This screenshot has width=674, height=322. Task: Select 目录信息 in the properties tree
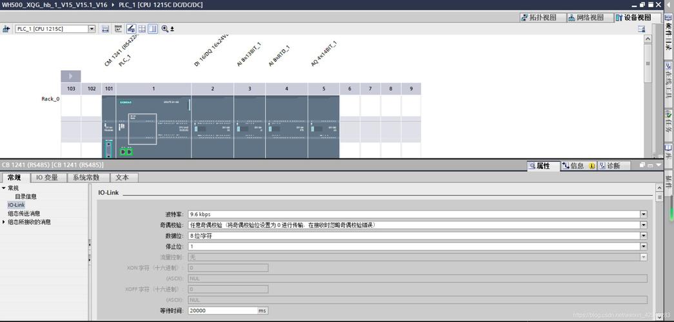[26, 196]
